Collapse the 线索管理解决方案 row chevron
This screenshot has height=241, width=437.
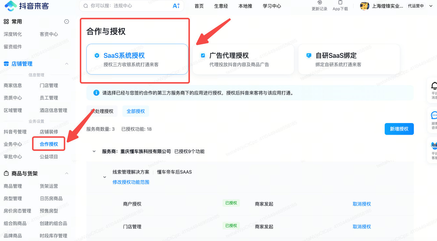(105, 177)
